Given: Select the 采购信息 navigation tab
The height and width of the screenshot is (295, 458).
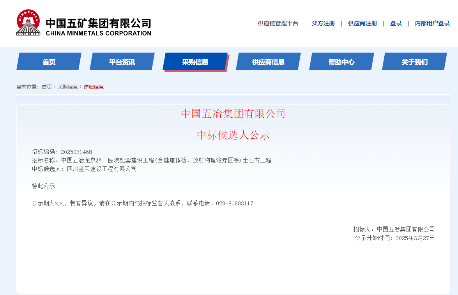Looking at the screenshot, I should point(195,62).
